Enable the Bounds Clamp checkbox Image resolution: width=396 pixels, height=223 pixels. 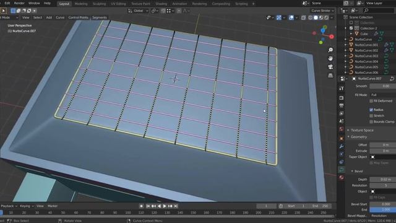[371, 121]
